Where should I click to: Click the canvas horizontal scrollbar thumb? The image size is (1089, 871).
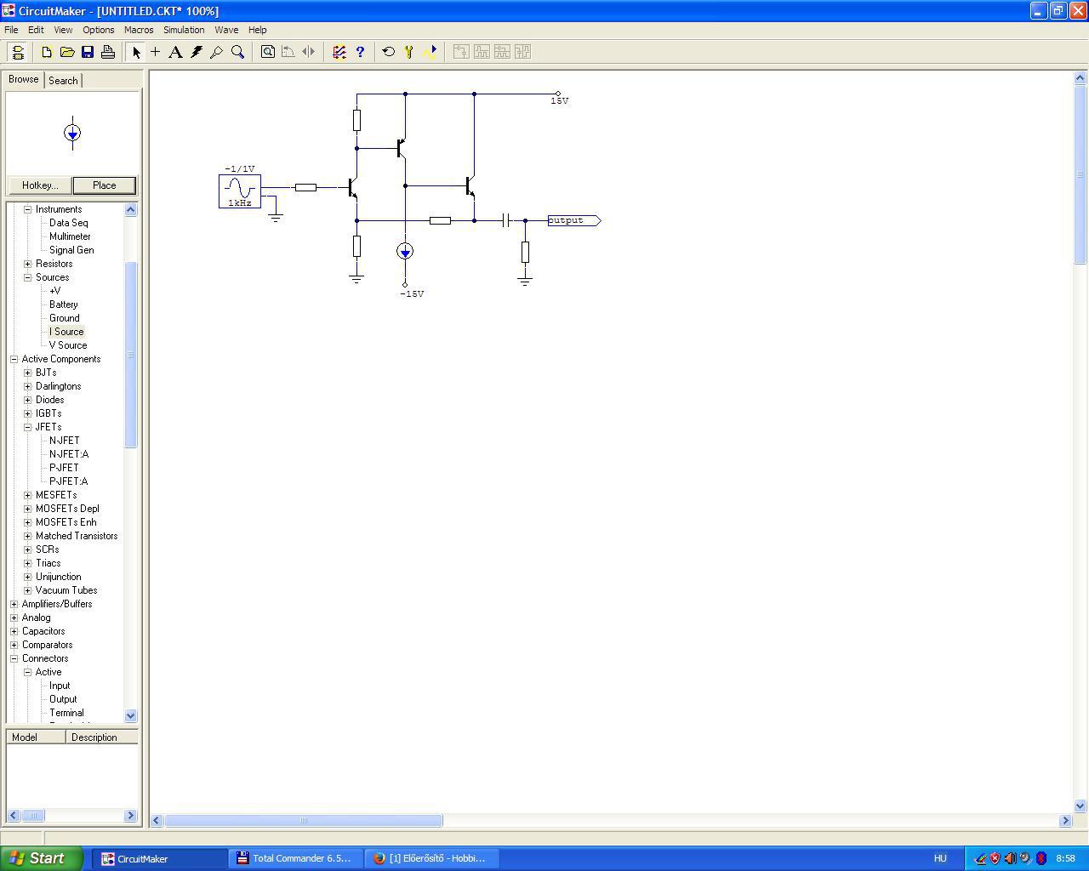click(304, 820)
